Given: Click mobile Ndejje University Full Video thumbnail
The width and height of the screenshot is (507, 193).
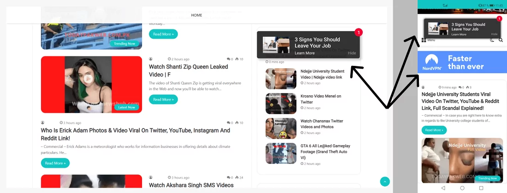Looking at the screenshot, I should pos(462,161).
